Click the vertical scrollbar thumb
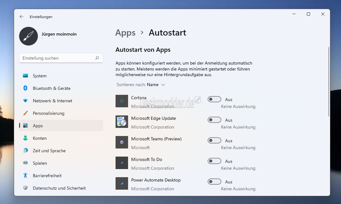This screenshot has height=204, width=341. [328, 82]
